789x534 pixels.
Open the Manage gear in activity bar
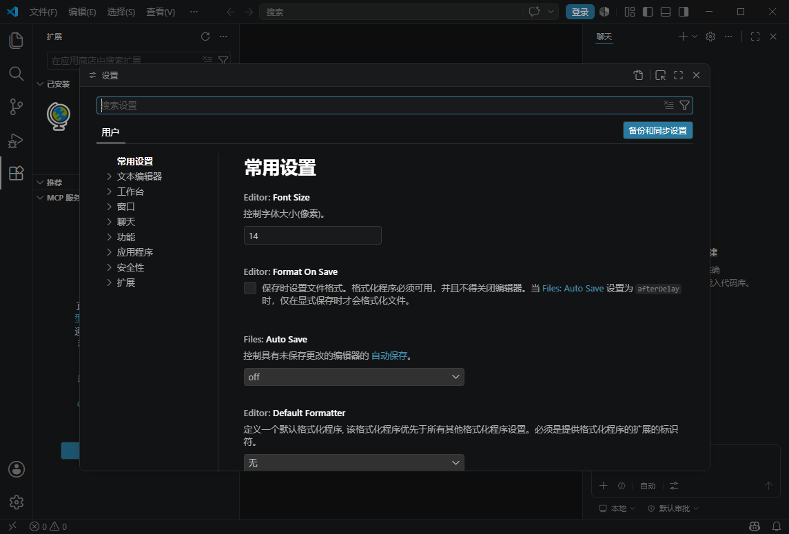[16, 502]
